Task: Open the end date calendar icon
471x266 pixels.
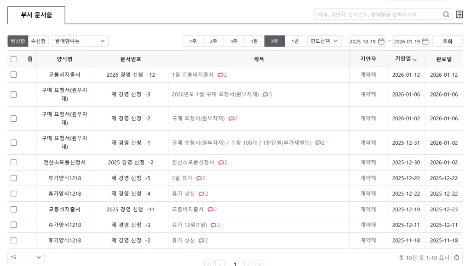Action: pos(425,41)
